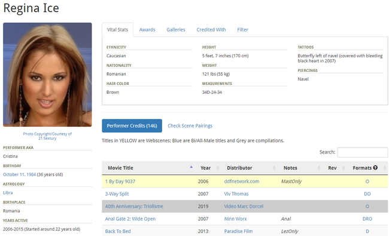Open the Filter tab
Screen dimensions: 389x236
242,30
